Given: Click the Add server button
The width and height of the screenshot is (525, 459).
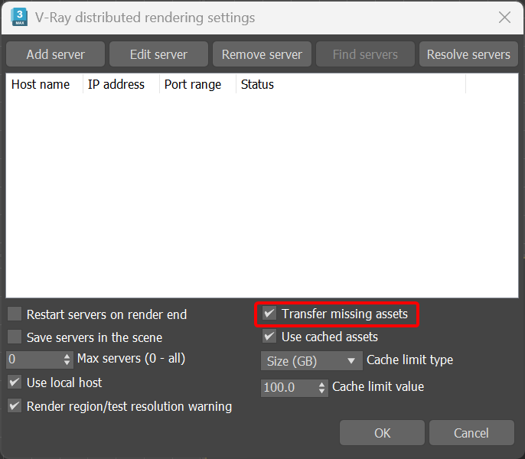Looking at the screenshot, I should point(55,54).
